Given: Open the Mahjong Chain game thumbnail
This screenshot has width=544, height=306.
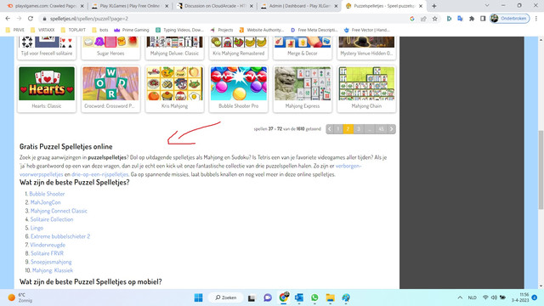Looking at the screenshot, I should point(366,83).
